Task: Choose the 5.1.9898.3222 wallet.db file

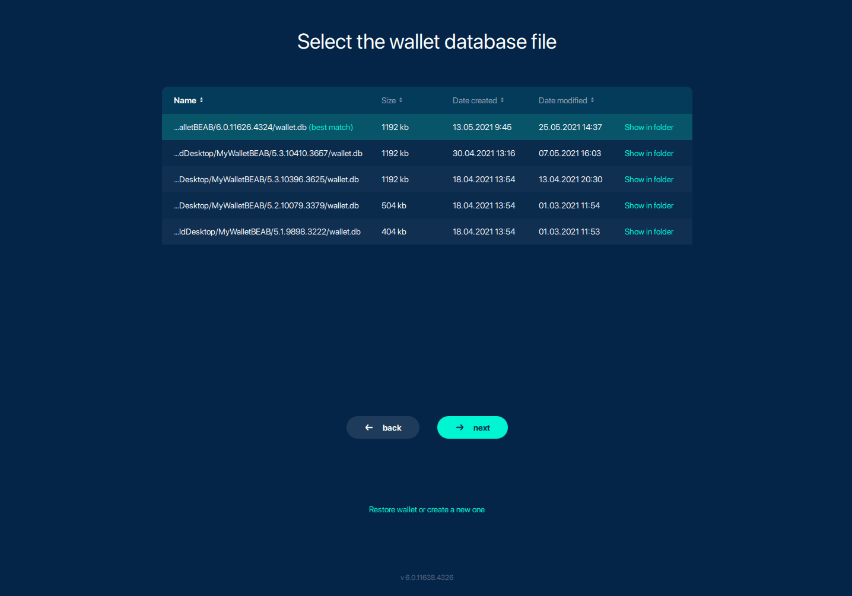Action: (x=267, y=232)
